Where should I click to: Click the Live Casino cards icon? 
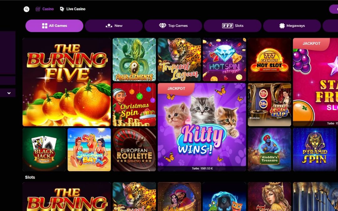tap(62, 9)
